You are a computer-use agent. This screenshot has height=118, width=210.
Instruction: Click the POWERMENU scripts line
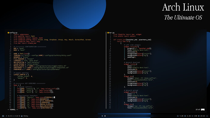37,69
